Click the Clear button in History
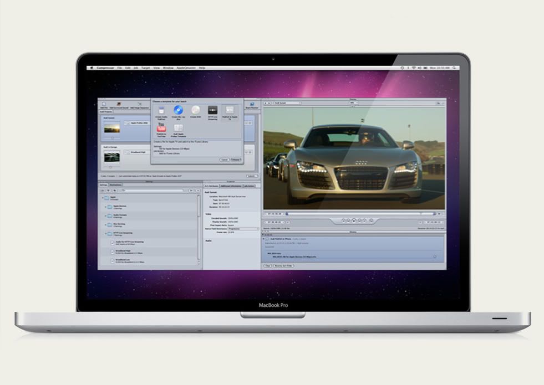The width and height of the screenshot is (544, 385). 267,266
